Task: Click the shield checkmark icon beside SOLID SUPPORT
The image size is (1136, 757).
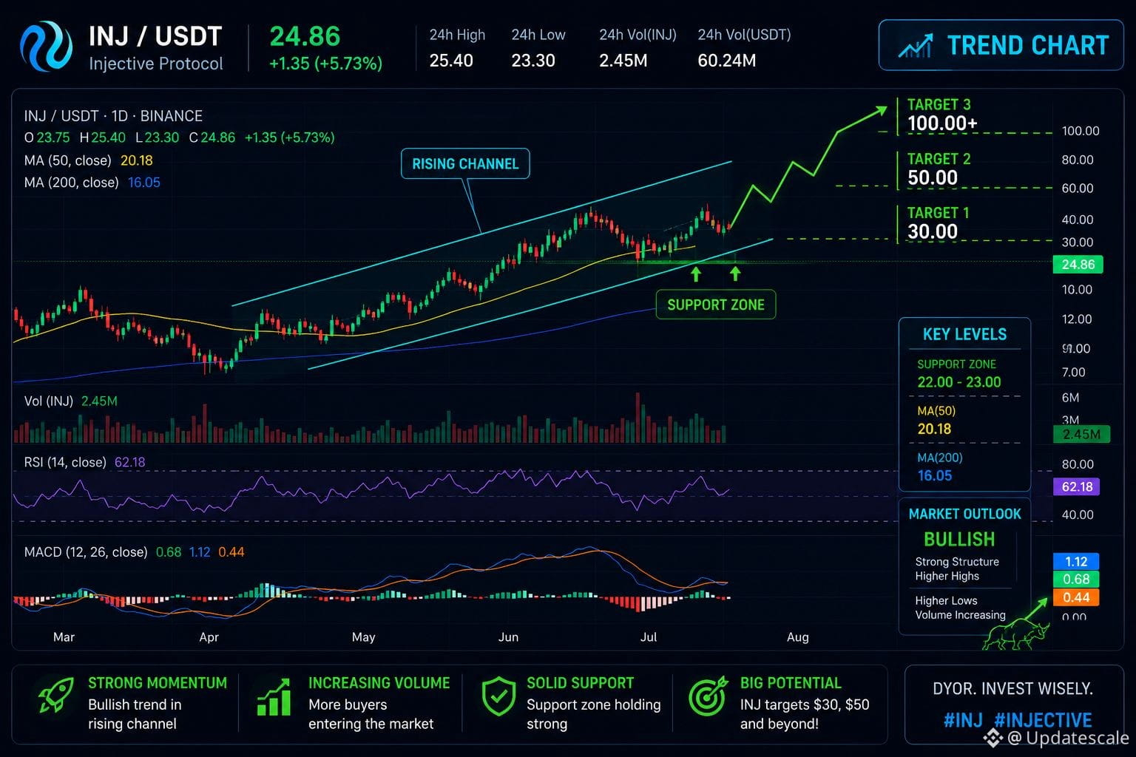Action: point(498,696)
